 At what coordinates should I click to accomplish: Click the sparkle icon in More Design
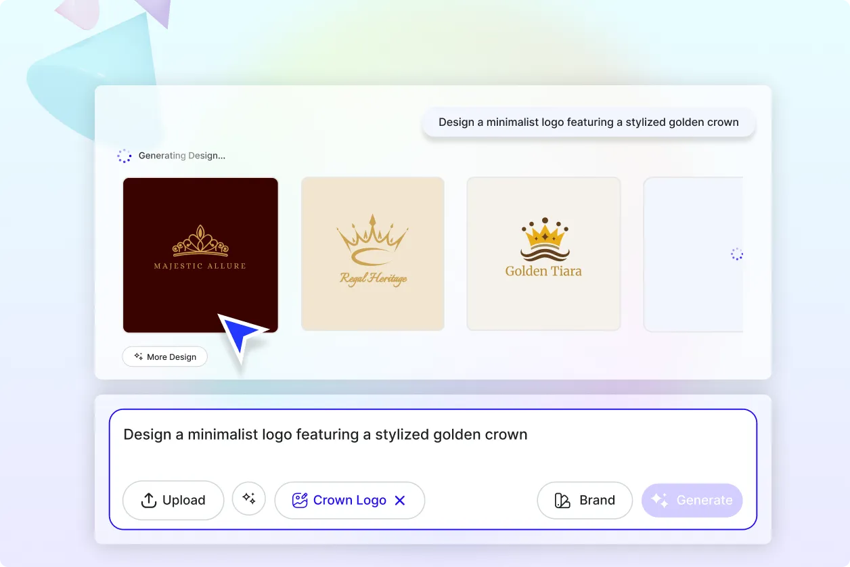[138, 357]
